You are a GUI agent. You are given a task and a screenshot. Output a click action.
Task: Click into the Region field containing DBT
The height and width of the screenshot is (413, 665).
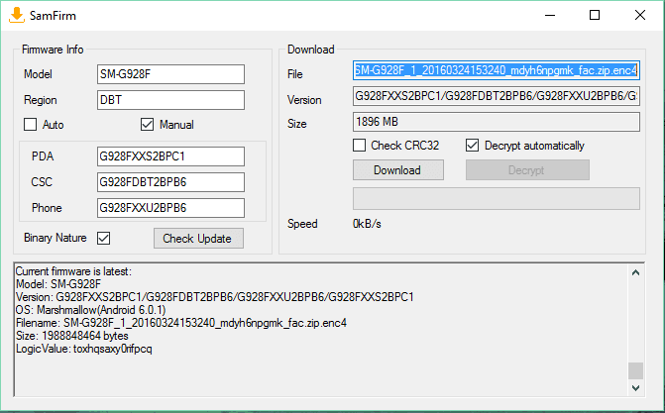click(170, 100)
